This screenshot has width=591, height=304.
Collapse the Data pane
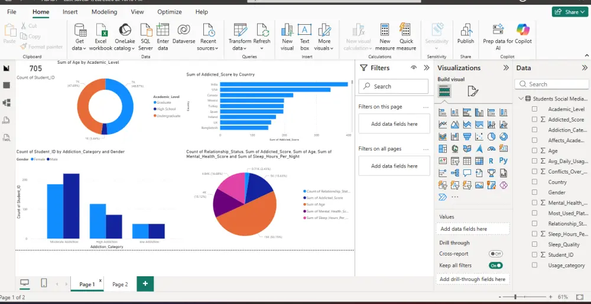tap(584, 68)
